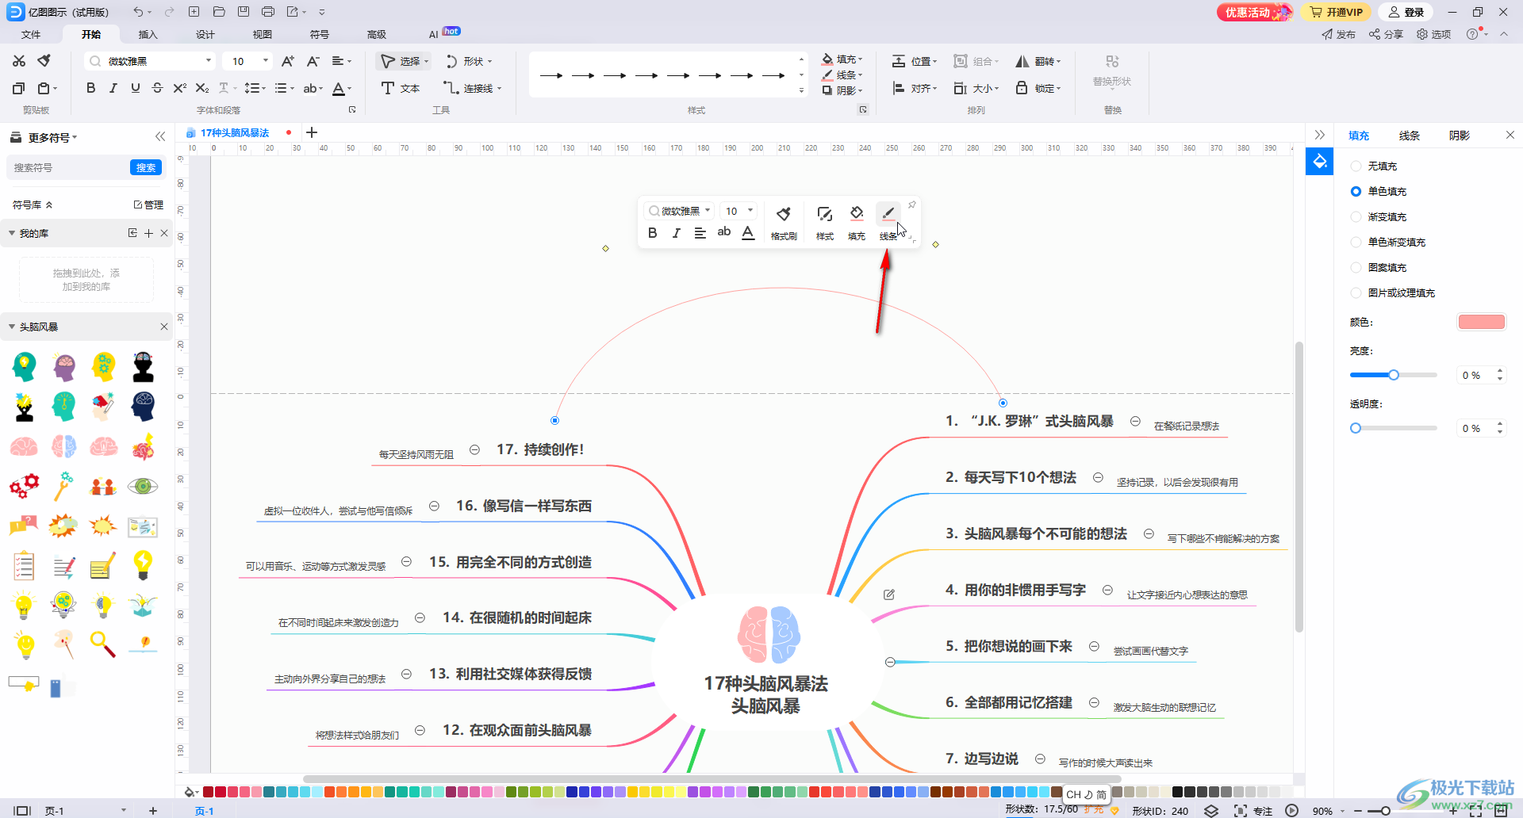Open the Connector dropdown

point(500,89)
